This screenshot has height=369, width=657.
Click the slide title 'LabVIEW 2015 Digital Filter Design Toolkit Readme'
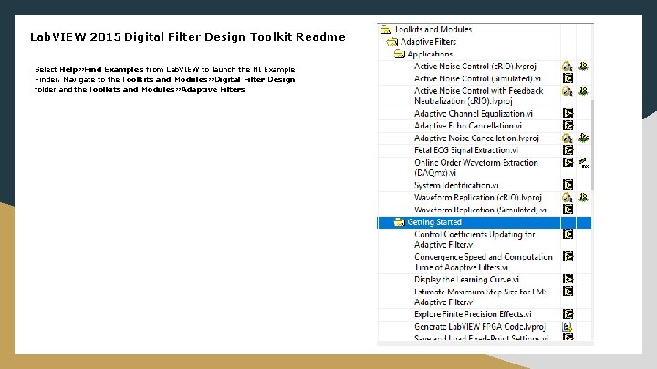[x=188, y=37]
